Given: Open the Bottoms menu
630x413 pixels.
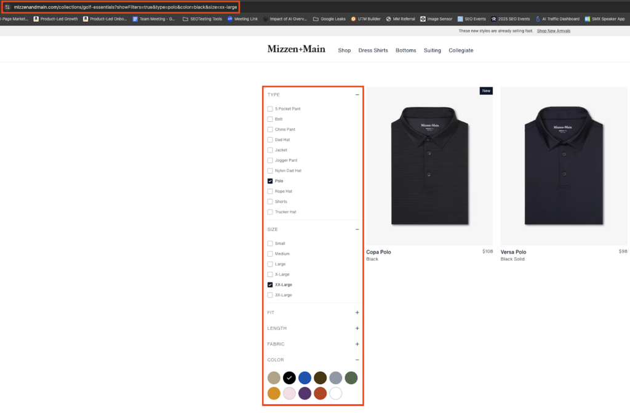Looking at the screenshot, I should [x=406, y=50].
